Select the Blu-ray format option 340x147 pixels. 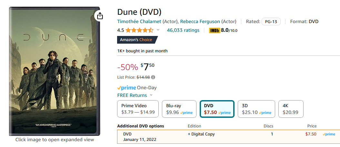tap(179, 109)
